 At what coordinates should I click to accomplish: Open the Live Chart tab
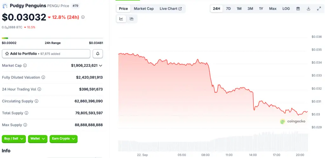point(171,9)
